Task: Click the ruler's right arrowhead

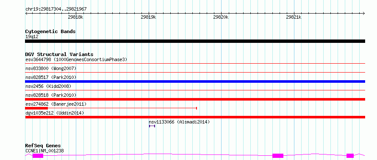Action: (x=364, y=13)
